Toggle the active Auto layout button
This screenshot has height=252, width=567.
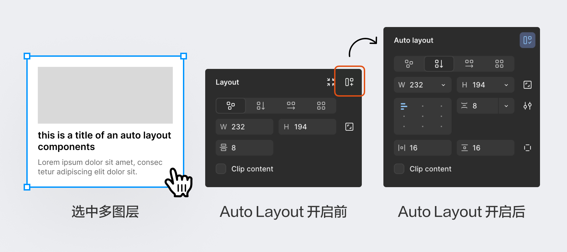pos(527,40)
